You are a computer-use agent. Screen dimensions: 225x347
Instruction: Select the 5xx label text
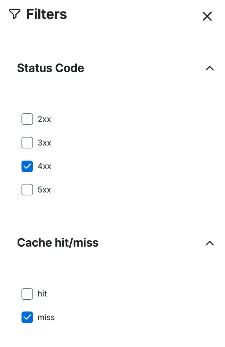(x=44, y=190)
